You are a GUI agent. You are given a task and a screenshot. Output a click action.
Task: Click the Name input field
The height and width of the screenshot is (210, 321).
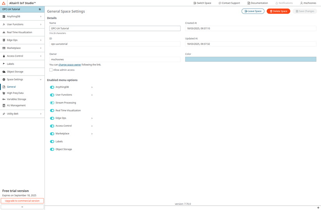[x=115, y=29]
